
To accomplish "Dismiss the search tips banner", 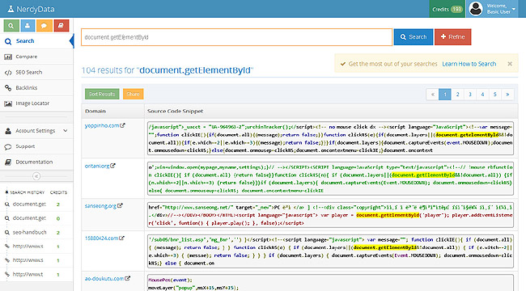I will pyautogui.click(x=510, y=64).
